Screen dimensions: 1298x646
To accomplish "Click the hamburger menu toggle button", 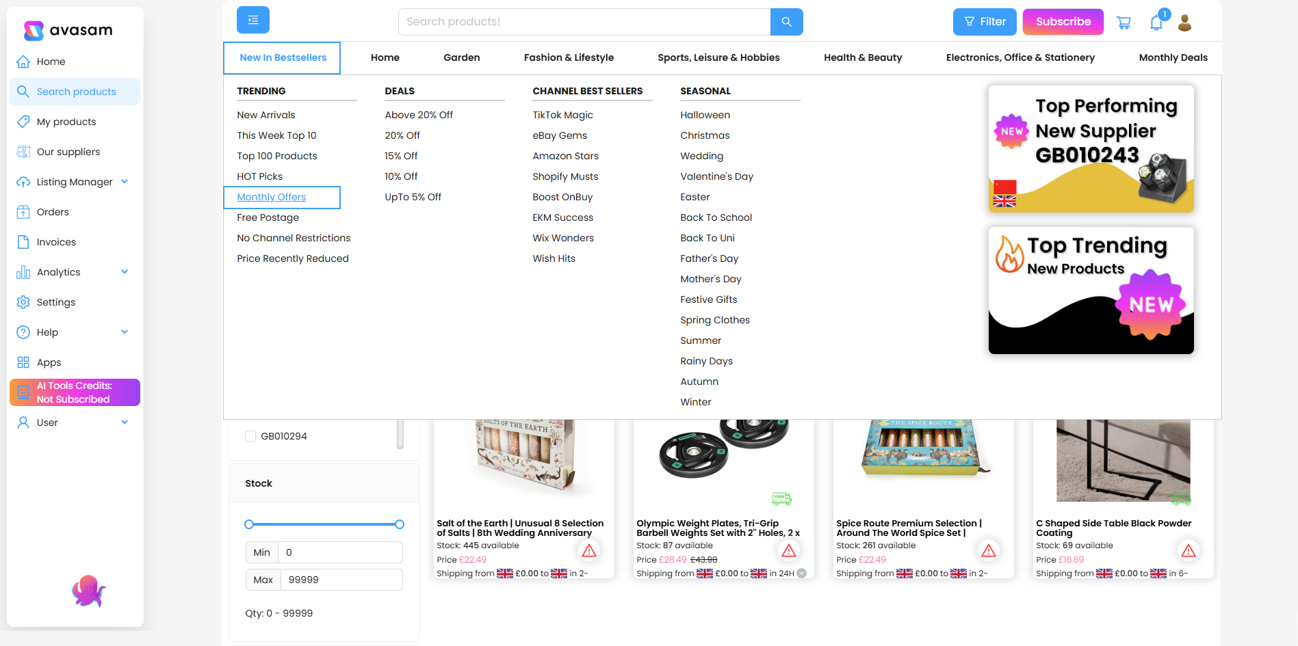I will [252, 20].
